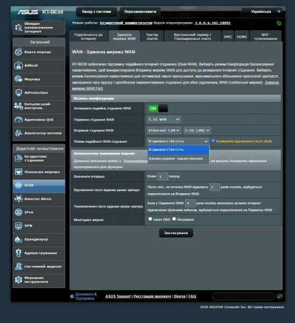Click the green network status icon
Screen dimensions: 295x323
tap(278, 23)
